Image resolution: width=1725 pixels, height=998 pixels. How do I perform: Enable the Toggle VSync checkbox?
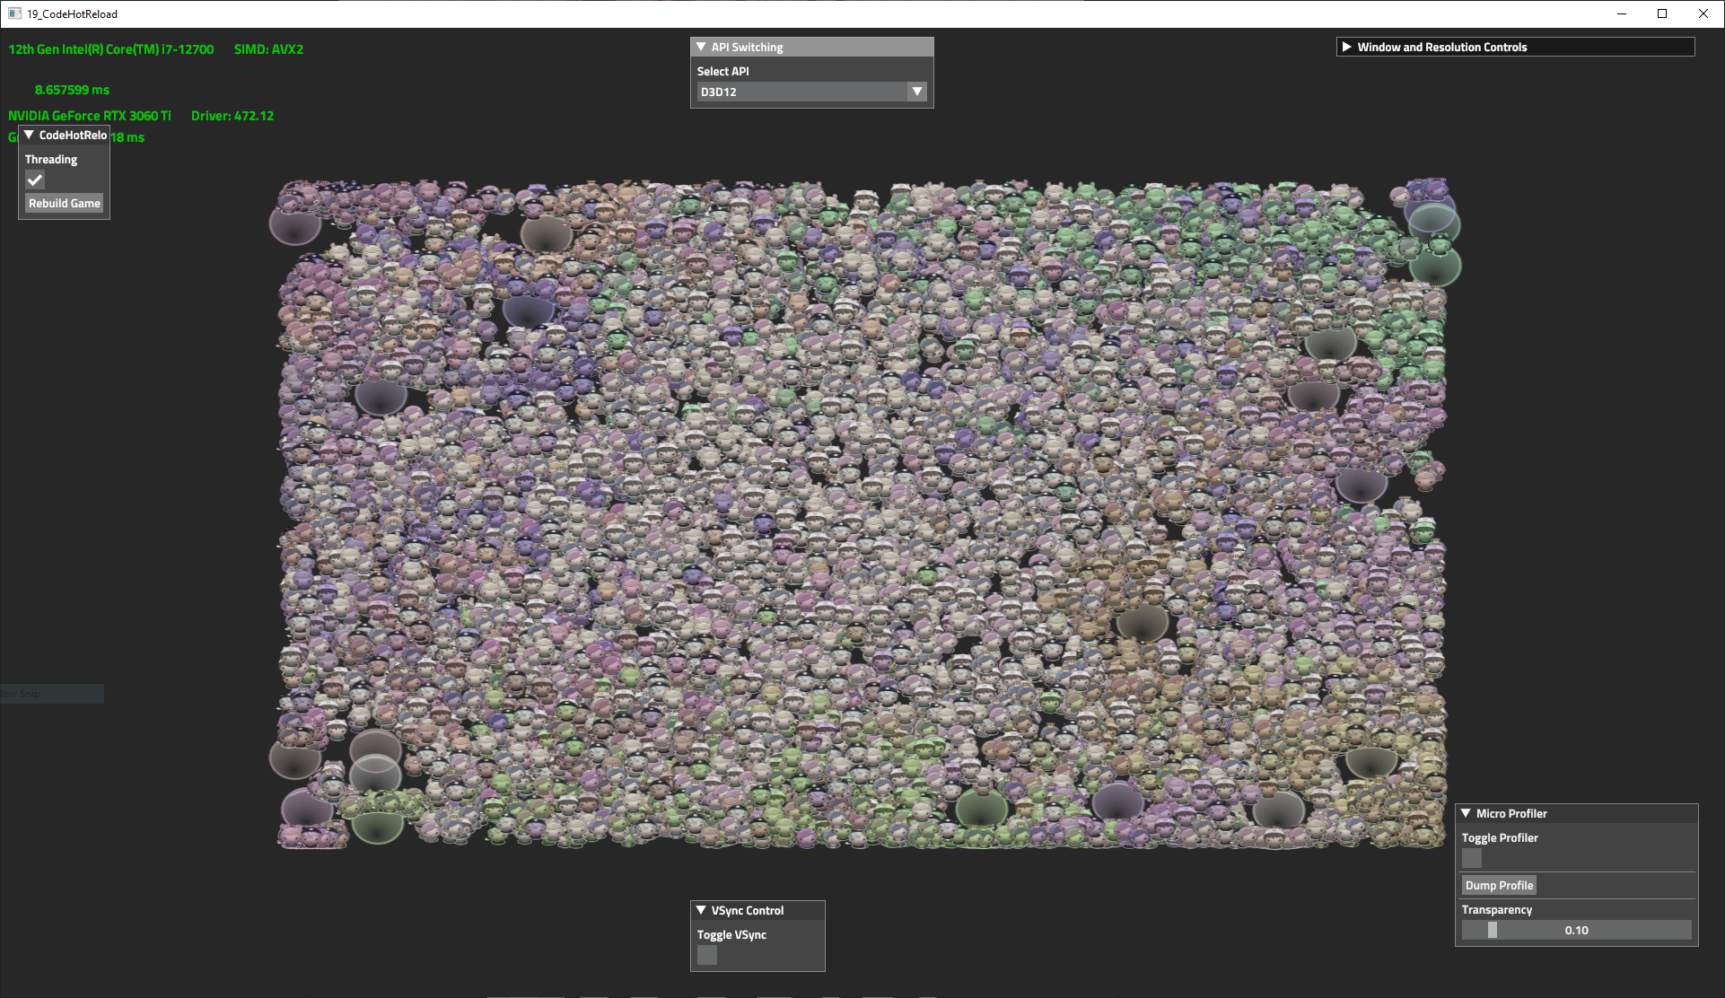point(707,955)
